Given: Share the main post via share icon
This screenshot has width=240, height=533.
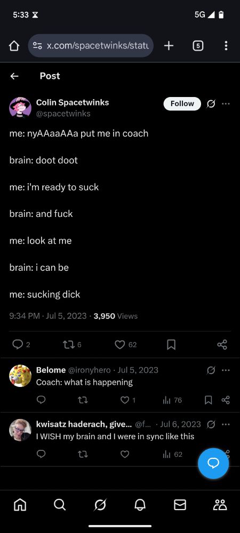Looking at the screenshot, I should click(x=222, y=345).
